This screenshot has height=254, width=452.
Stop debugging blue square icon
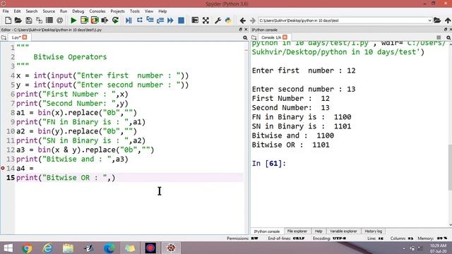(x=181, y=20)
